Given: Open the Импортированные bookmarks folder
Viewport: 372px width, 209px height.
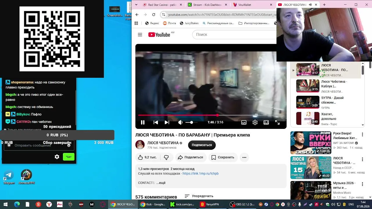Looking at the screenshot, I should 254,23.
